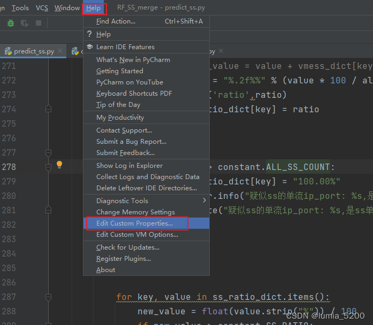
Task: Toggle the fold marker at line 277
Action: (48, 153)
